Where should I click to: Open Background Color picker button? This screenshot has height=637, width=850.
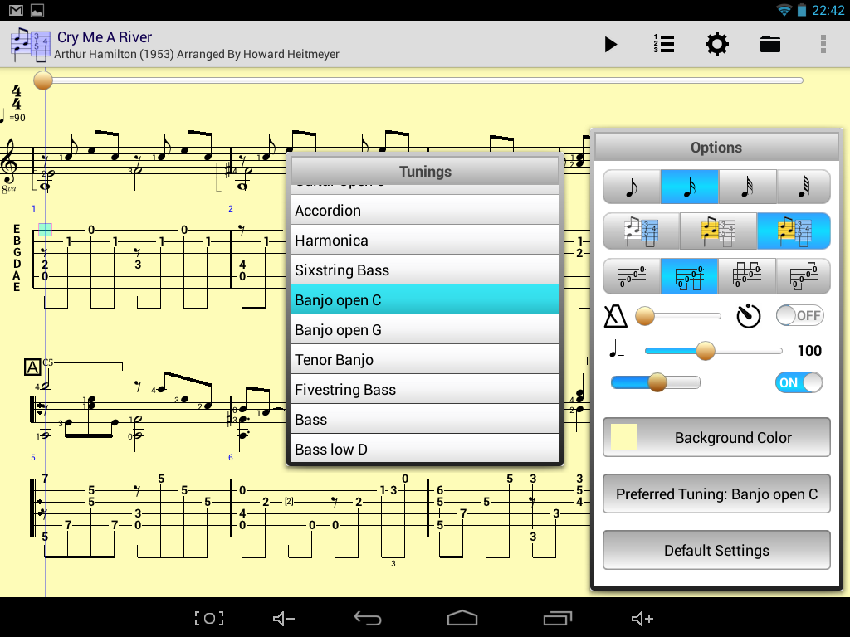pyautogui.click(x=716, y=437)
